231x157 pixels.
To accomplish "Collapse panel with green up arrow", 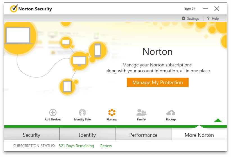I will tap(218, 120).
